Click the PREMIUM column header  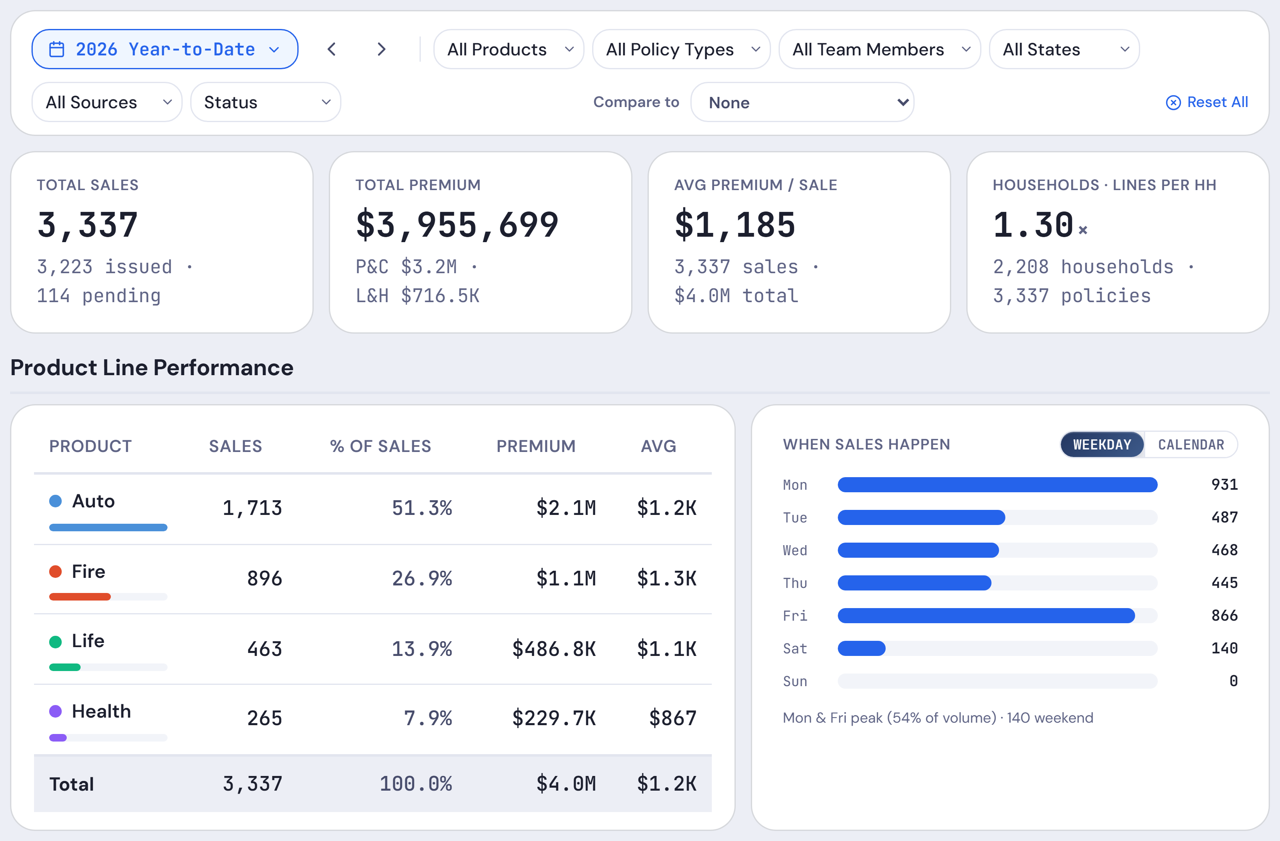coord(536,446)
